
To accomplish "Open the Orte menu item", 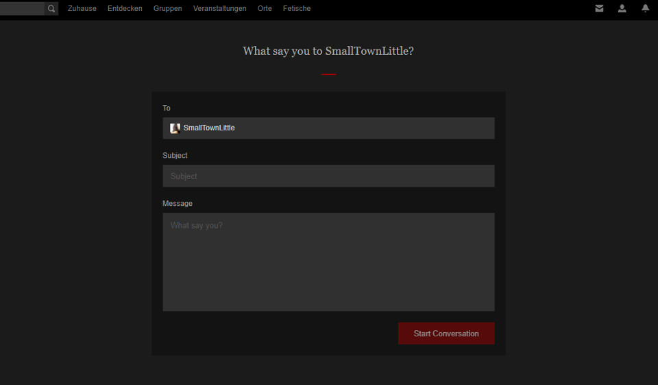I will (265, 8).
